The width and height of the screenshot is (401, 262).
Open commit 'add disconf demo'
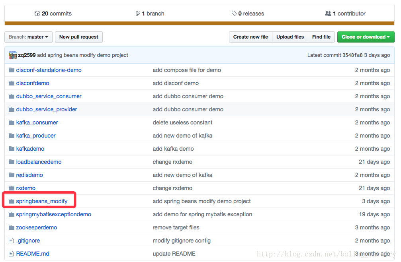(x=176, y=83)
